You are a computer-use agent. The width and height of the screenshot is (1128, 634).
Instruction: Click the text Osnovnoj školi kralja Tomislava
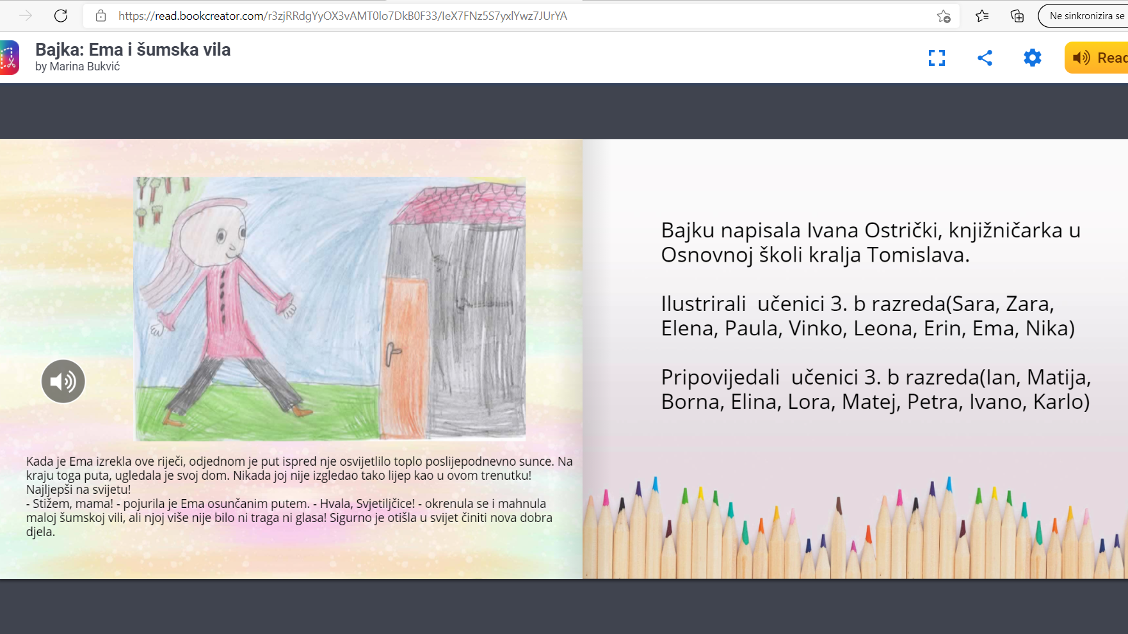(816, 255)
